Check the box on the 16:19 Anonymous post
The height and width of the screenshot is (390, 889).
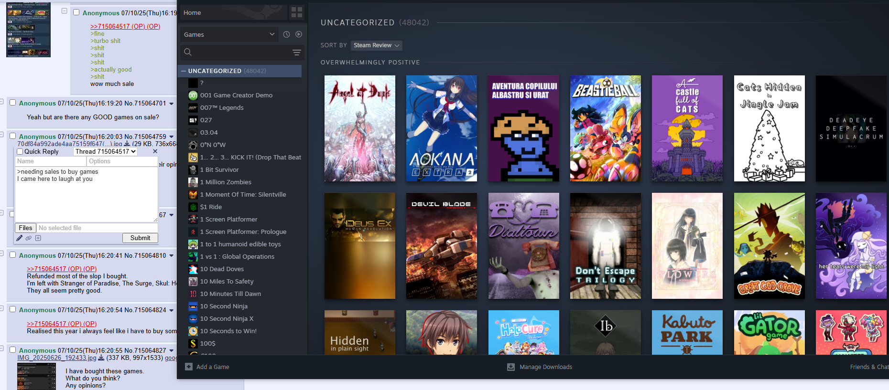pos(76,12)
